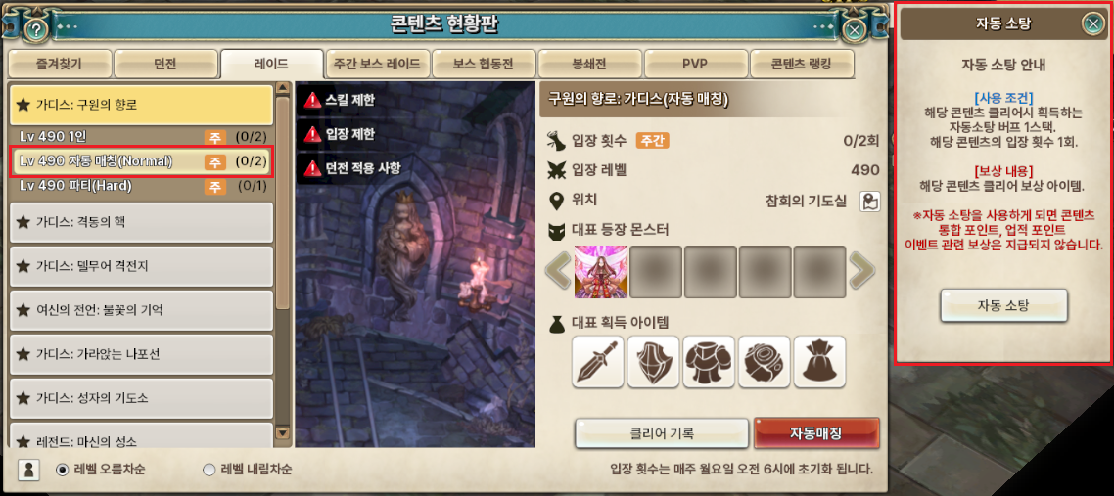Click the 자동매칭 red button

816,433
